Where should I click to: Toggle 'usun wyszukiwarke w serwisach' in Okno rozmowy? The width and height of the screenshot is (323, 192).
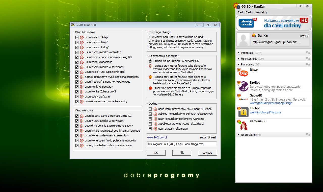coord(77,121)
